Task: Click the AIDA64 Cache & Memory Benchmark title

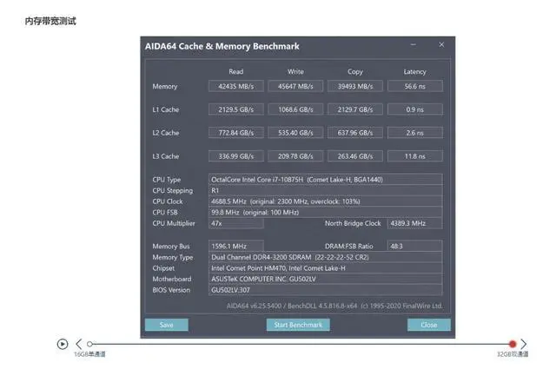Action: [222, 46]
